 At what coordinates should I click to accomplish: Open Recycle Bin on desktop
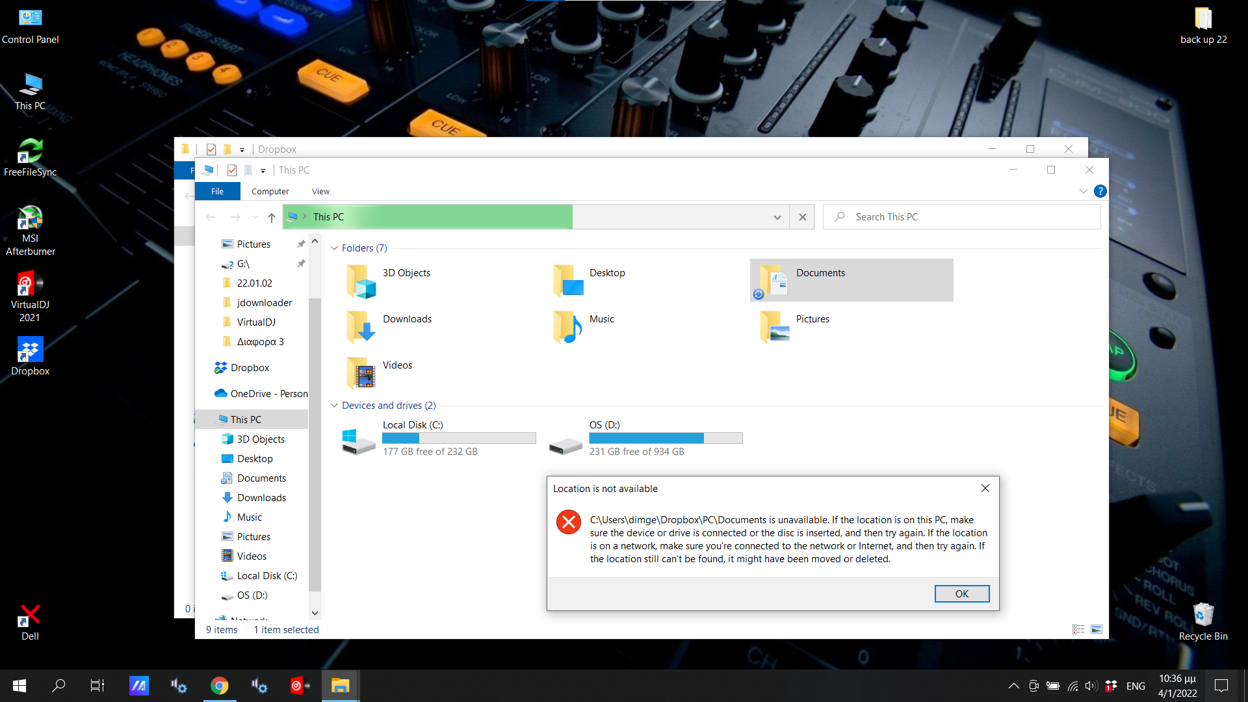pos(1203,622)
